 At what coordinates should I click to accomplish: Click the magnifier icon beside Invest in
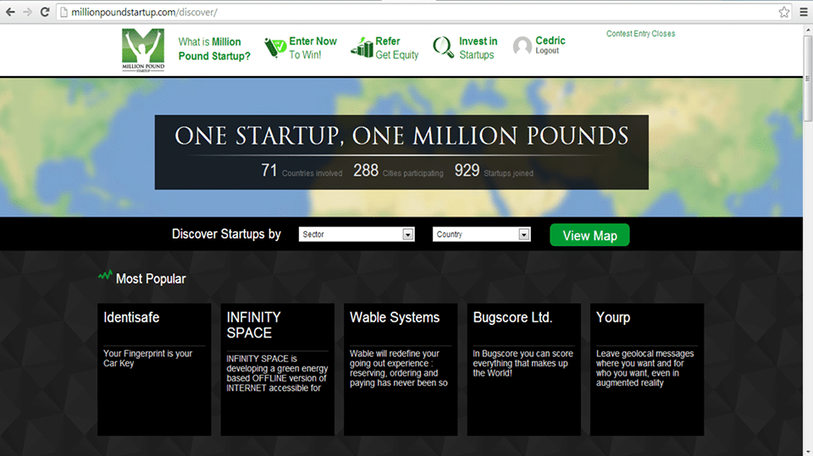[x=443, y=47]
